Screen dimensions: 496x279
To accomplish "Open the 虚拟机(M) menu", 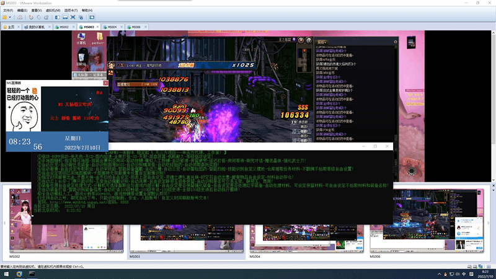I will click(53, 11).
